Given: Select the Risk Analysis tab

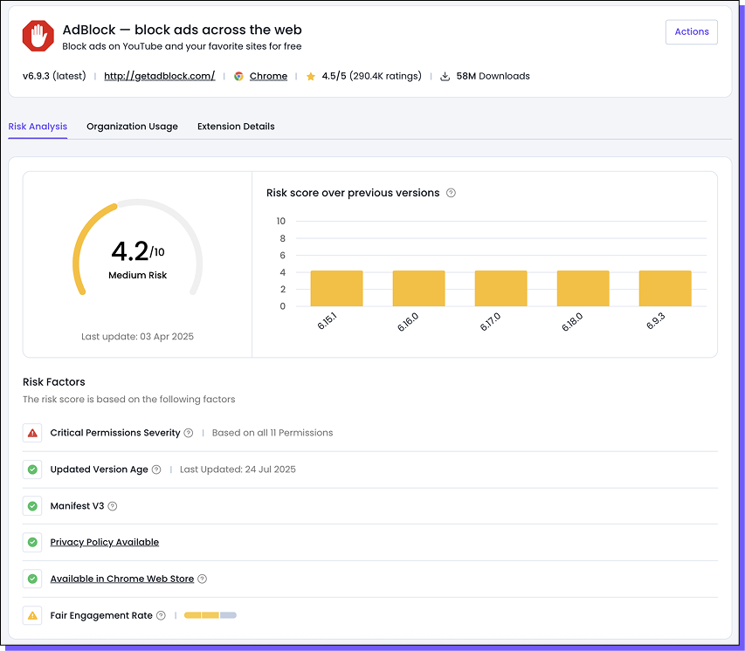Looking at the screenshot, I should [x=38, y=127].
